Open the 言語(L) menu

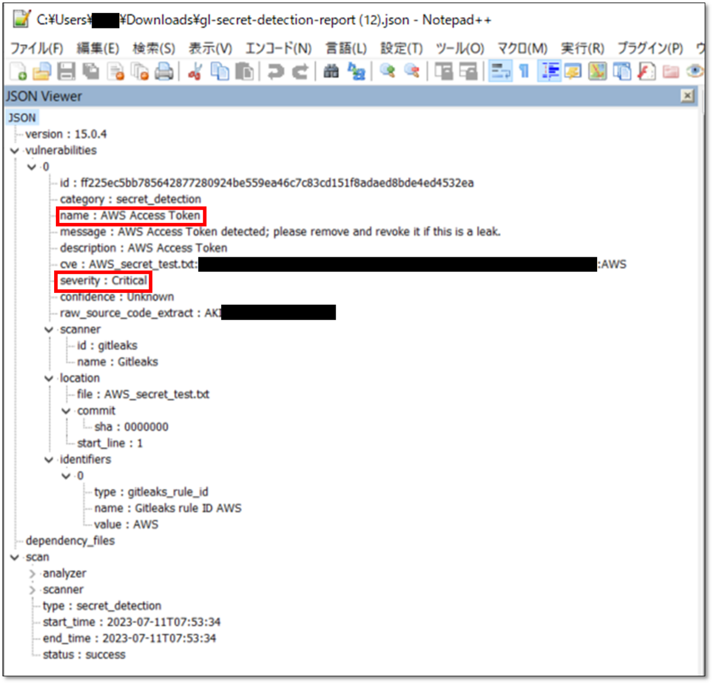click(x=346, y=48)
